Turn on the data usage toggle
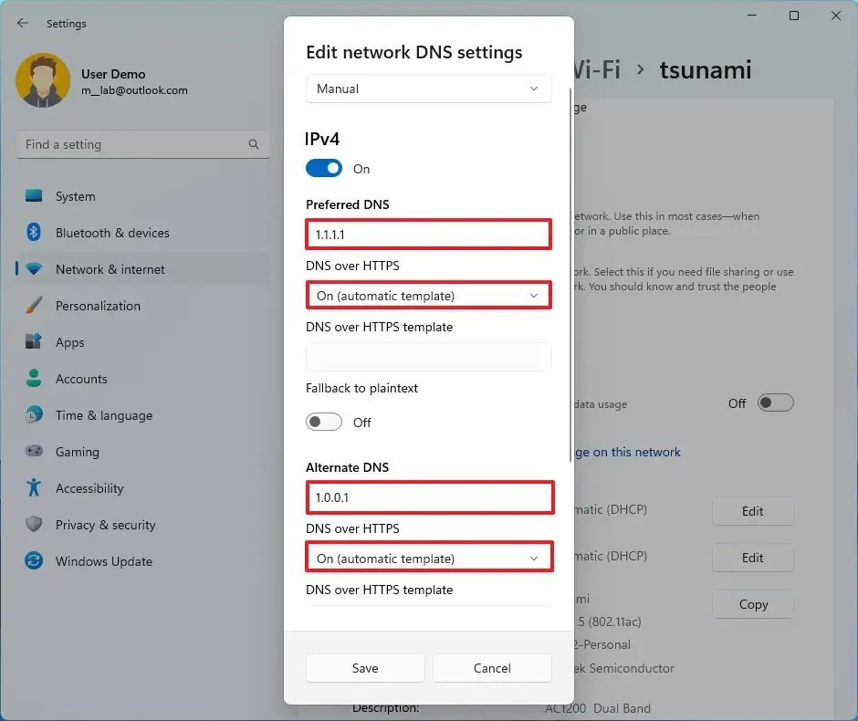The image size is (858, 721). (775, 402)
